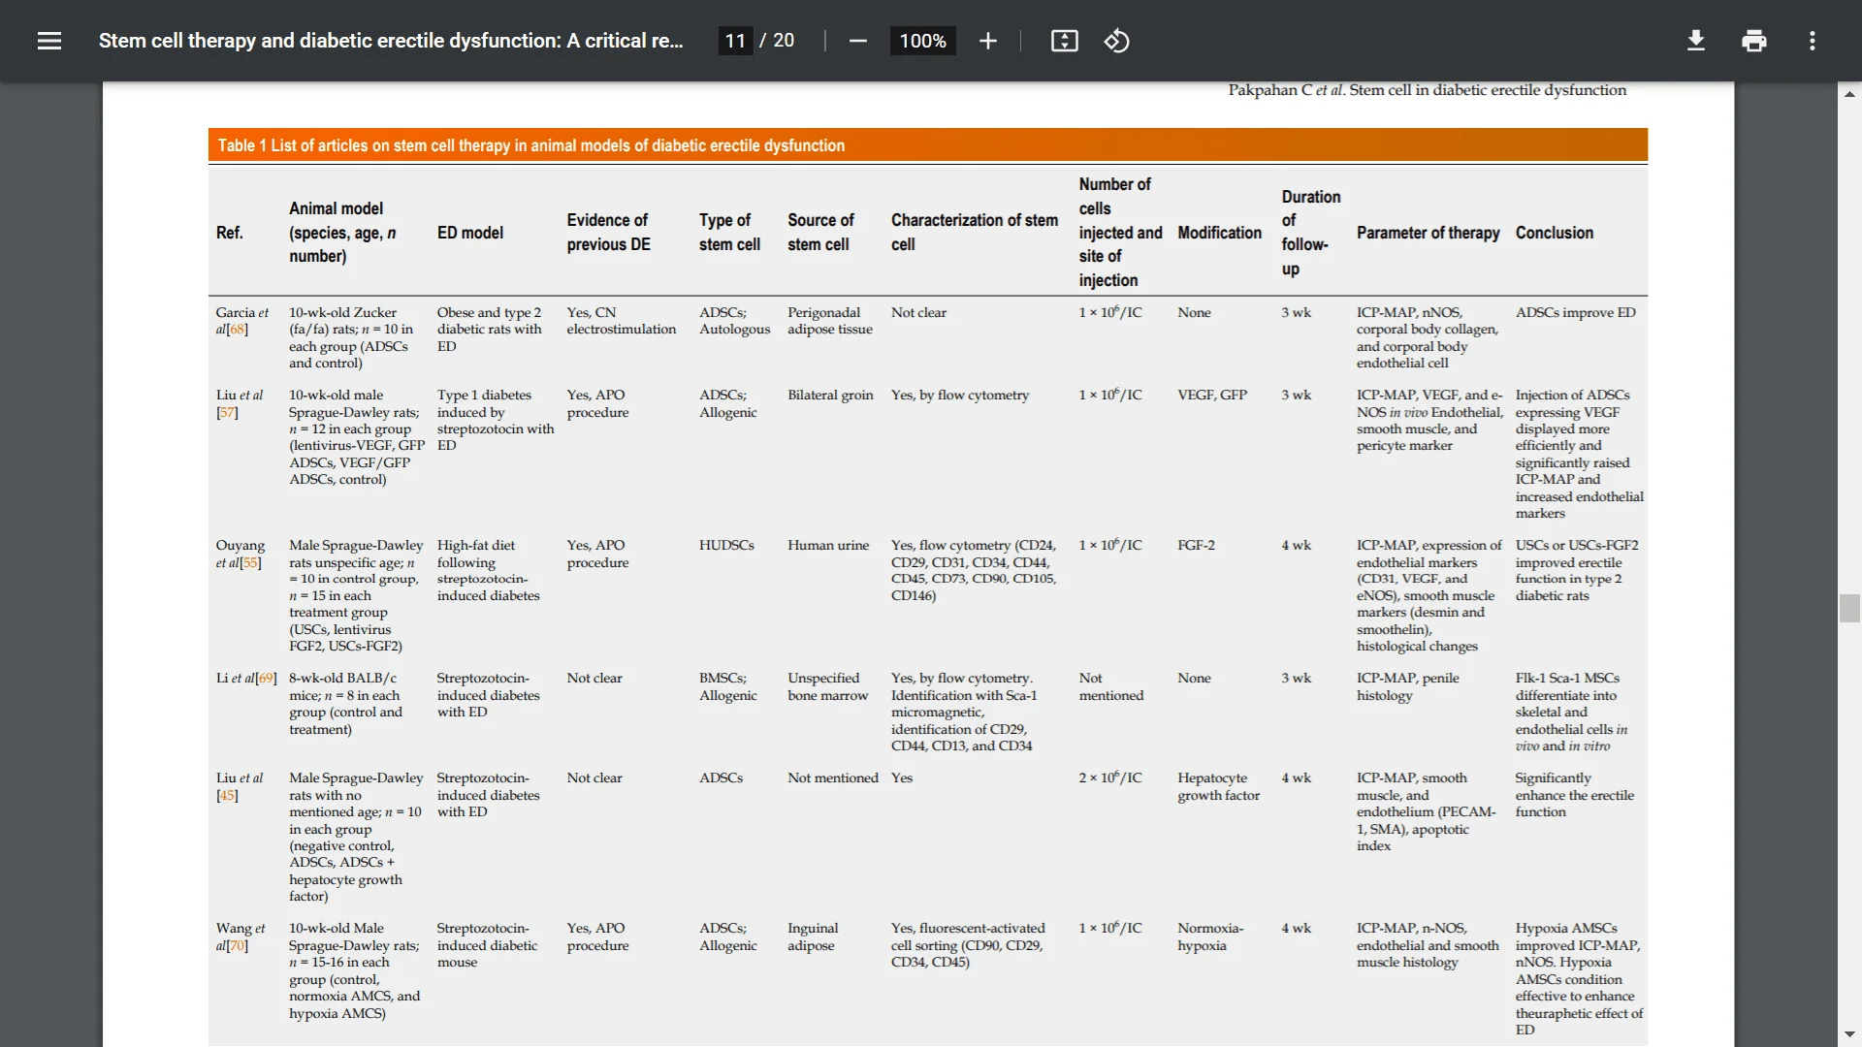
Task: Click 'Normoxia-hypoxia' modification cell
Action: click(1210, 937)
